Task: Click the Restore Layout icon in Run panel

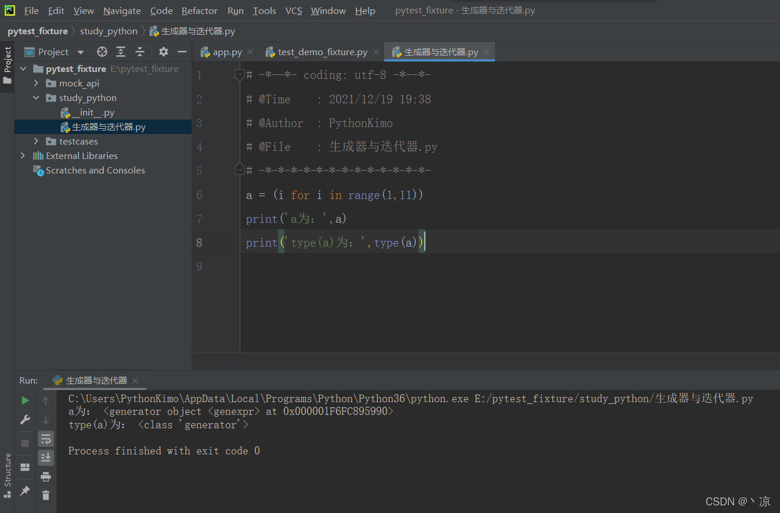Action: (25, 467)
